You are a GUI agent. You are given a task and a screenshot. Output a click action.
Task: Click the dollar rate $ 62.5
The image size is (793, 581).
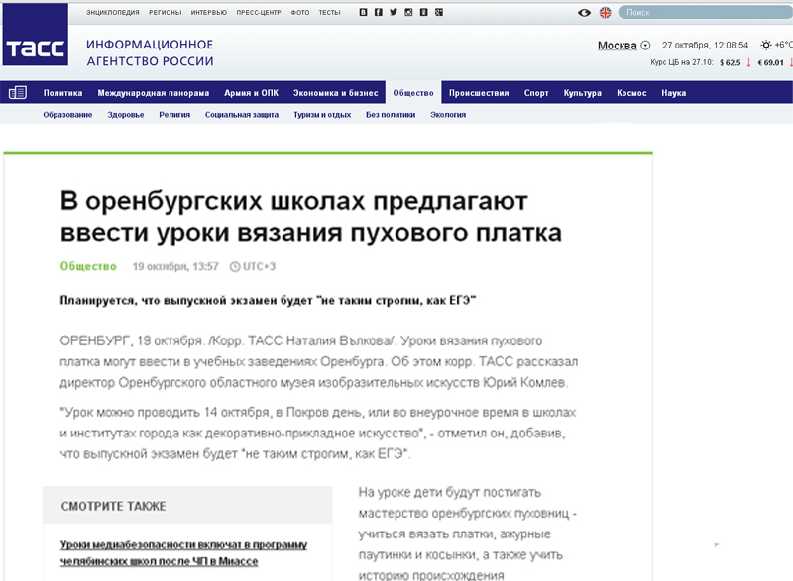731,62
